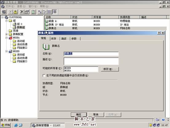Image resolution: width=170 pixels, height=128 pixels.
Task: Collapse the NODEB node
Action: (6, 51)
